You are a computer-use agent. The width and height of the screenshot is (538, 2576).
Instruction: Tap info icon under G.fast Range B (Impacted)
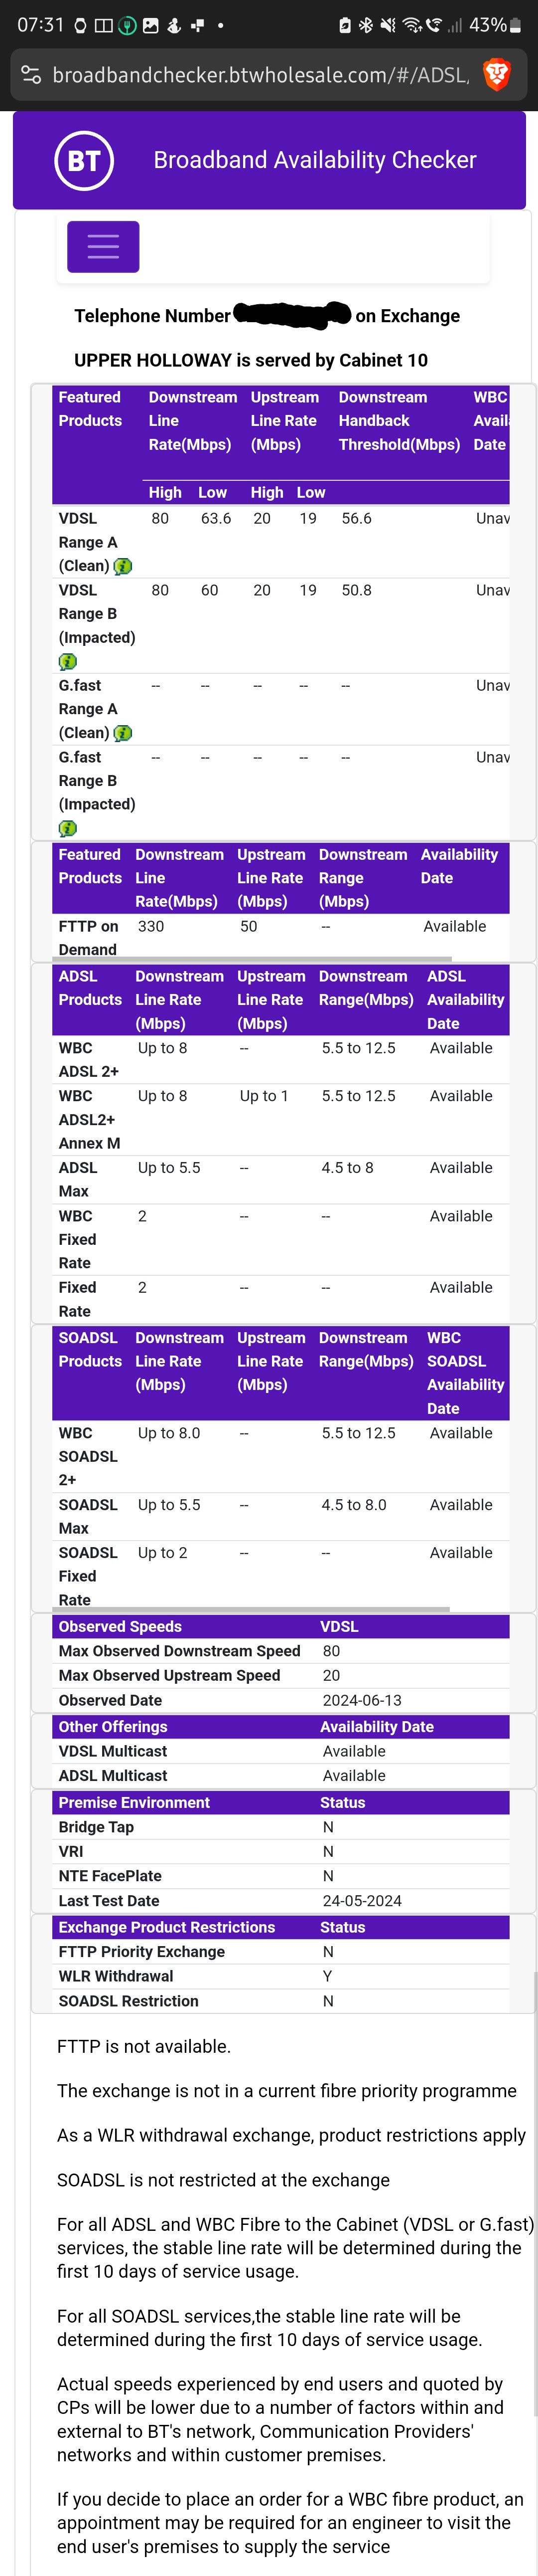pyautogui.click(x=67, y=828)
